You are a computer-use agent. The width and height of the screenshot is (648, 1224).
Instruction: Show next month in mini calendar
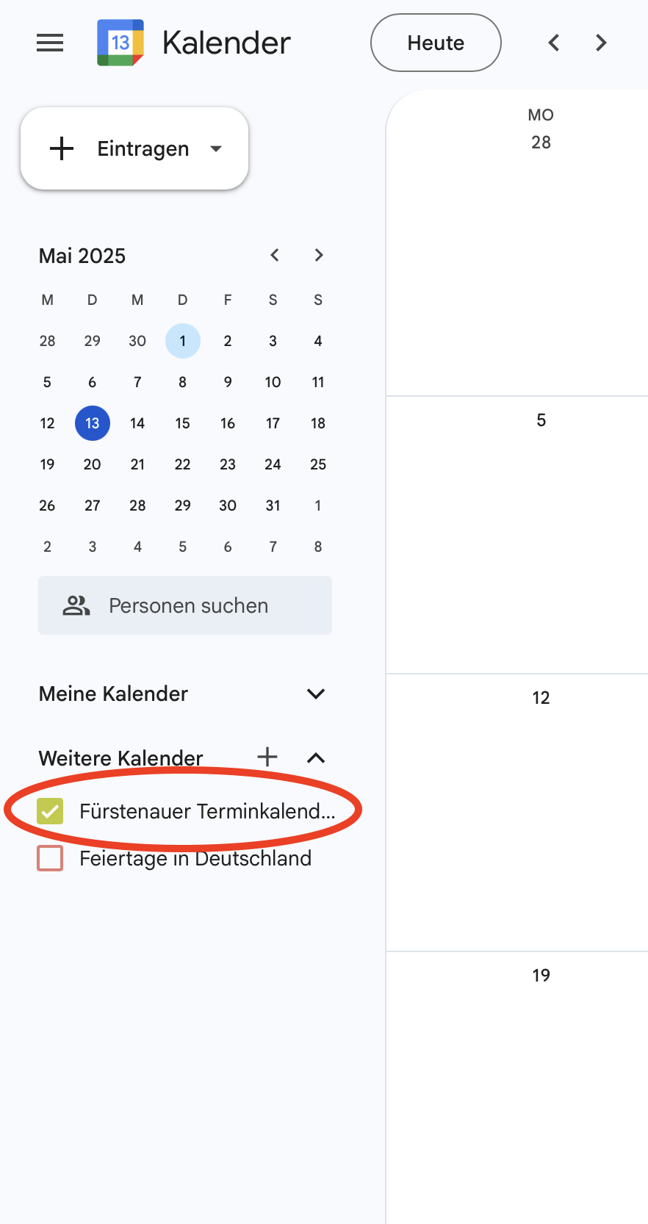319,255
